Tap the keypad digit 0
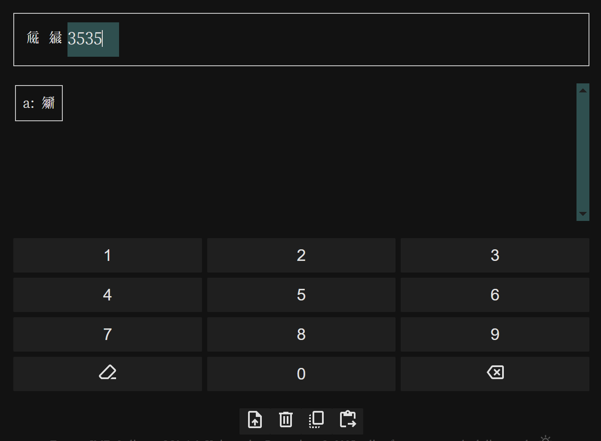This screenshot has height=441, width=601. tap(301, 374)
